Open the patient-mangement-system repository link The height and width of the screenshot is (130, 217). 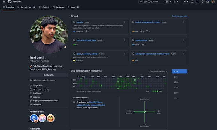point(147,22)
